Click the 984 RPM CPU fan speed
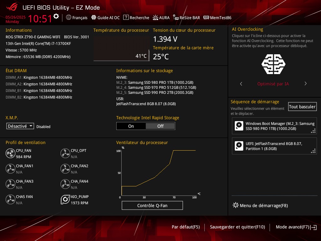This screenshot has width=321, height=241. tap(24, 157)
